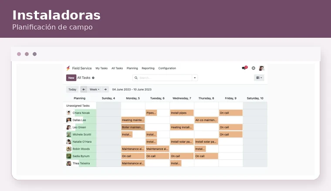Screen dimensions: 331x191
Task: Click the New button
Action: click(71, 78)
